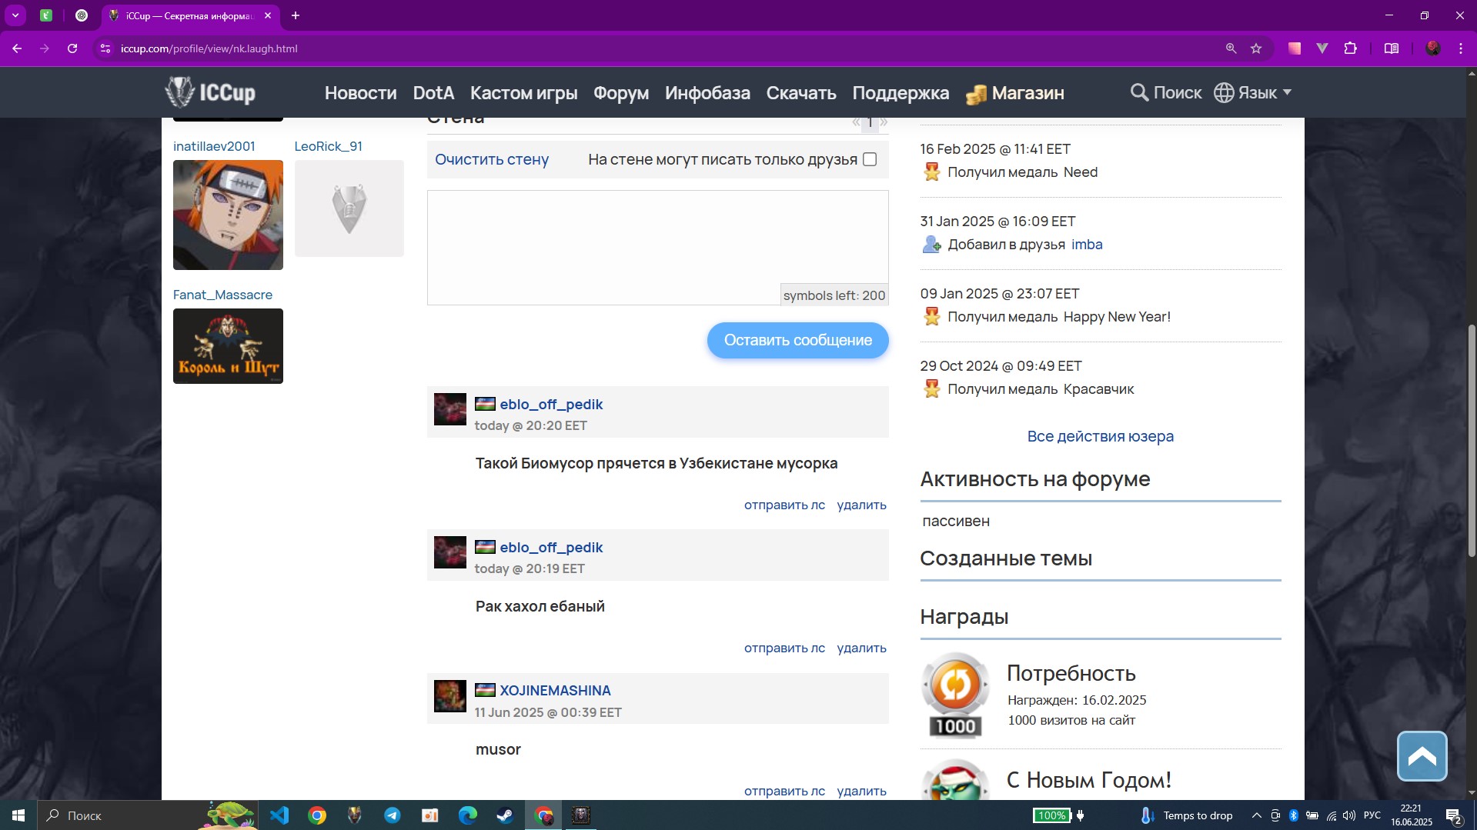Open the tab search dropdown arrow
The image size is (1477, 830).
15,15
